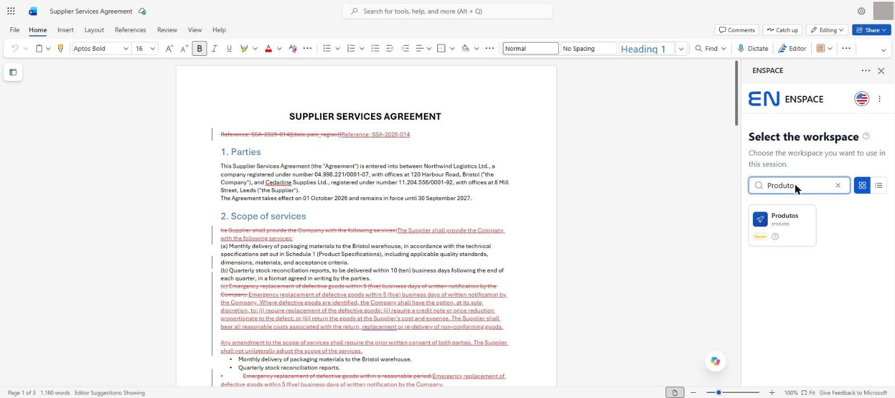Open the font name dropdown
Image resolution: width=895 pixels, height=398 pixels.
pos(126,48)
